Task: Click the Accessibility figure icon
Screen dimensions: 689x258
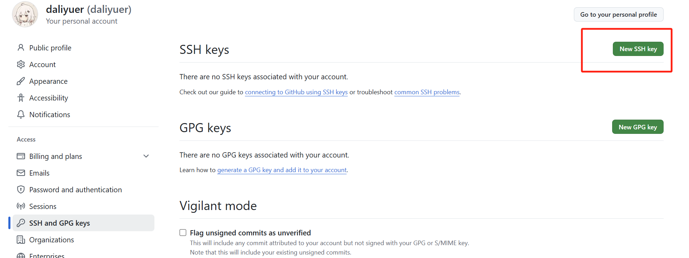Action: pyautogui.click(x=21, y=98)
